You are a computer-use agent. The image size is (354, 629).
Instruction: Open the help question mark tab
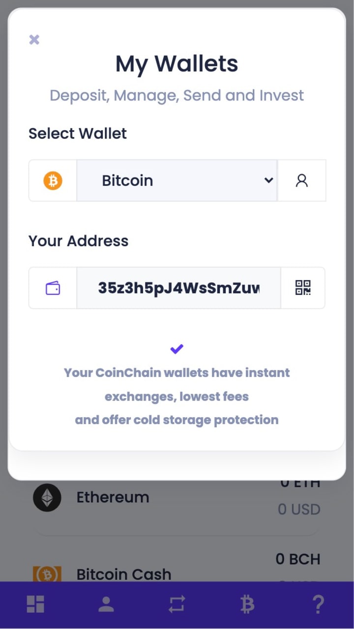pyautogui.click(x=318, y=604)
